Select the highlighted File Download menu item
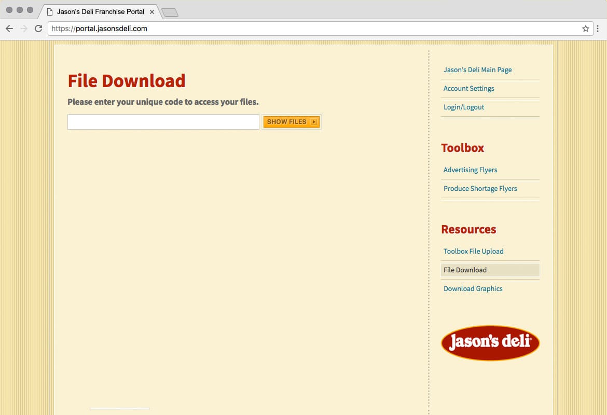The width and height of the screenshot is (607, 415). tap(465, 270)
